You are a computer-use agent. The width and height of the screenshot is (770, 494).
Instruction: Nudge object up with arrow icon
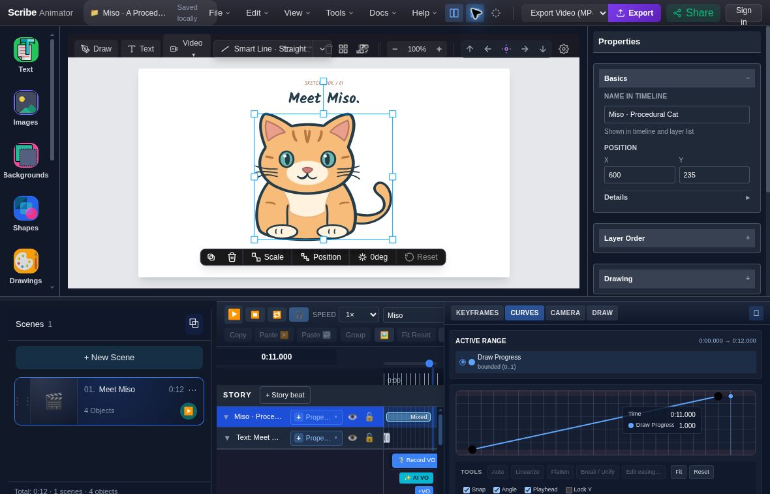[x=469, y=49]
